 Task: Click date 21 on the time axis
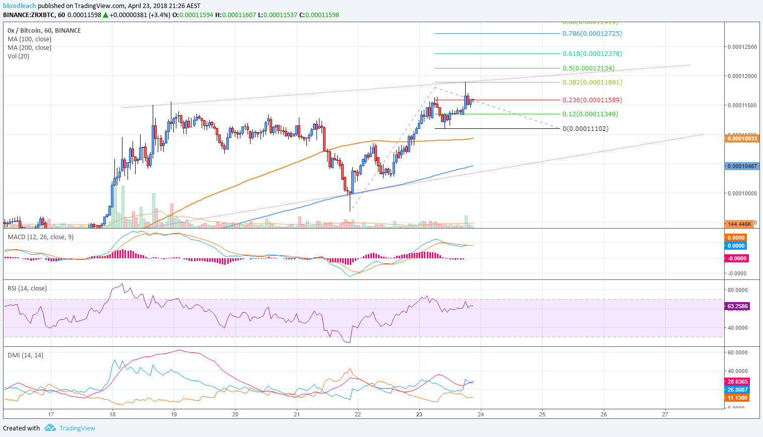296,414
